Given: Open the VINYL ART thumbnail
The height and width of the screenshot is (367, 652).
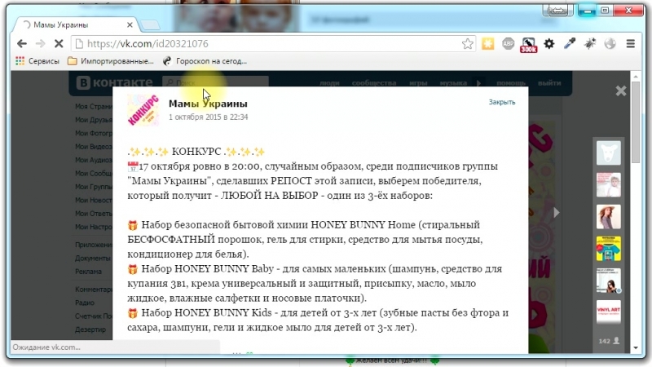Looking at the screenshot, I should (608, 312).
